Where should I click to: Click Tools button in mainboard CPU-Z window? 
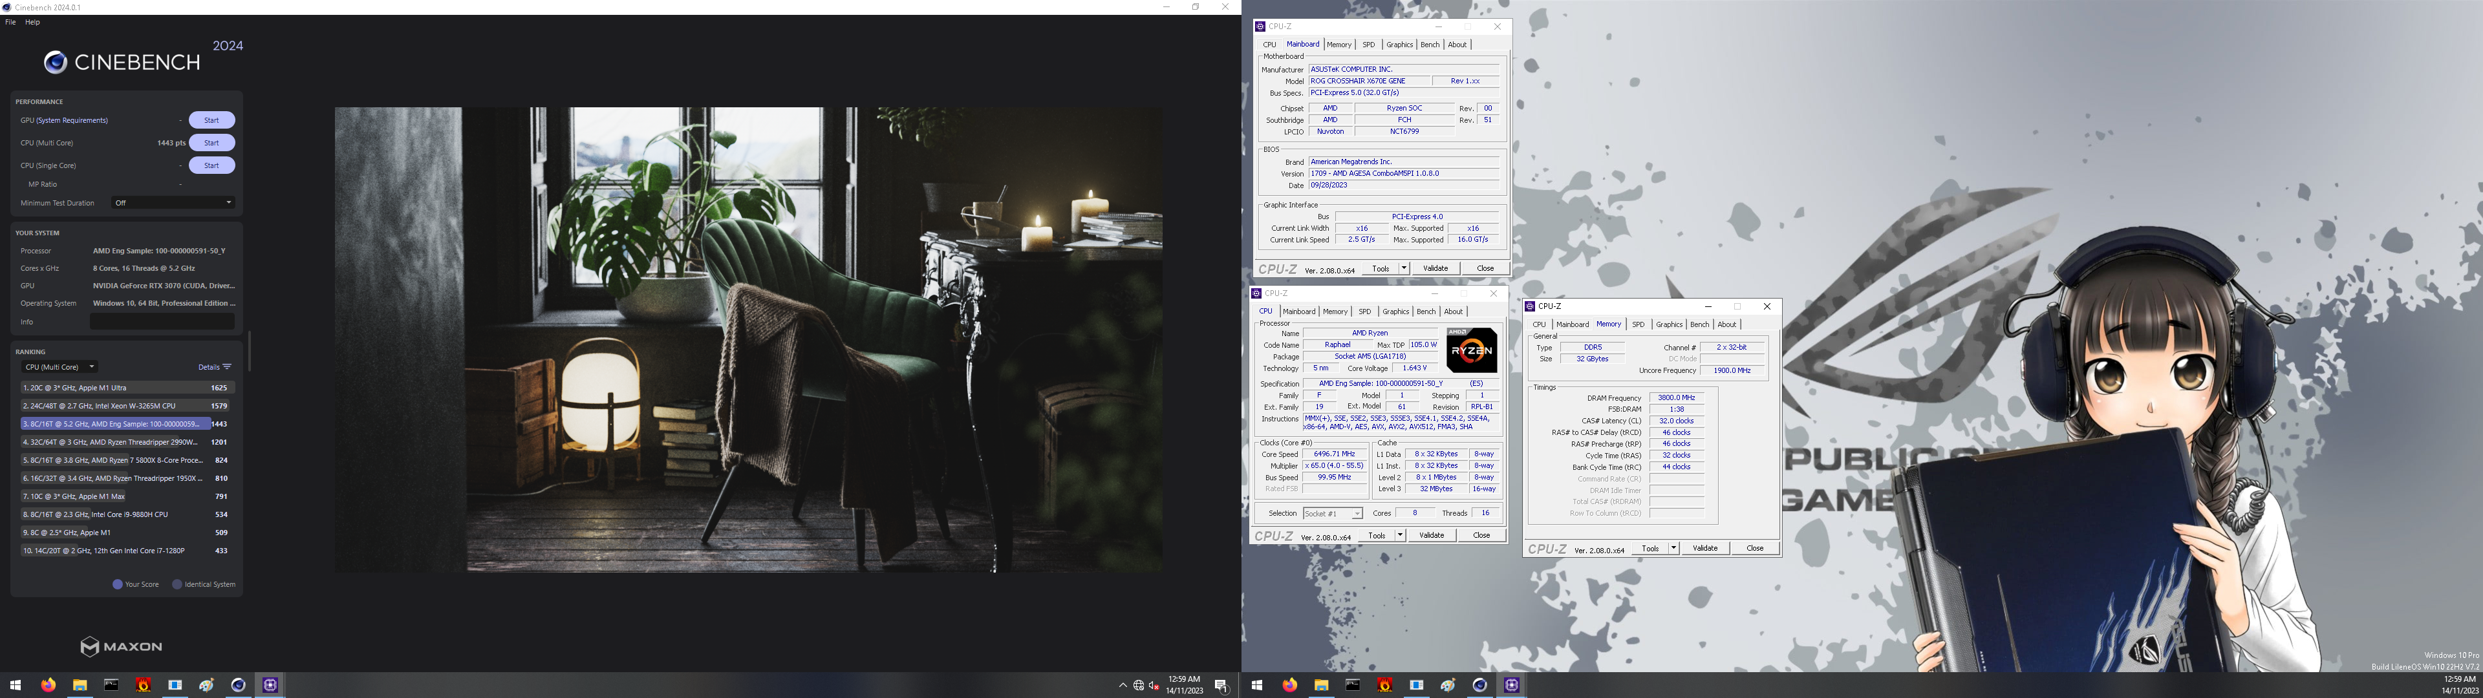[x=1381, y=268]
